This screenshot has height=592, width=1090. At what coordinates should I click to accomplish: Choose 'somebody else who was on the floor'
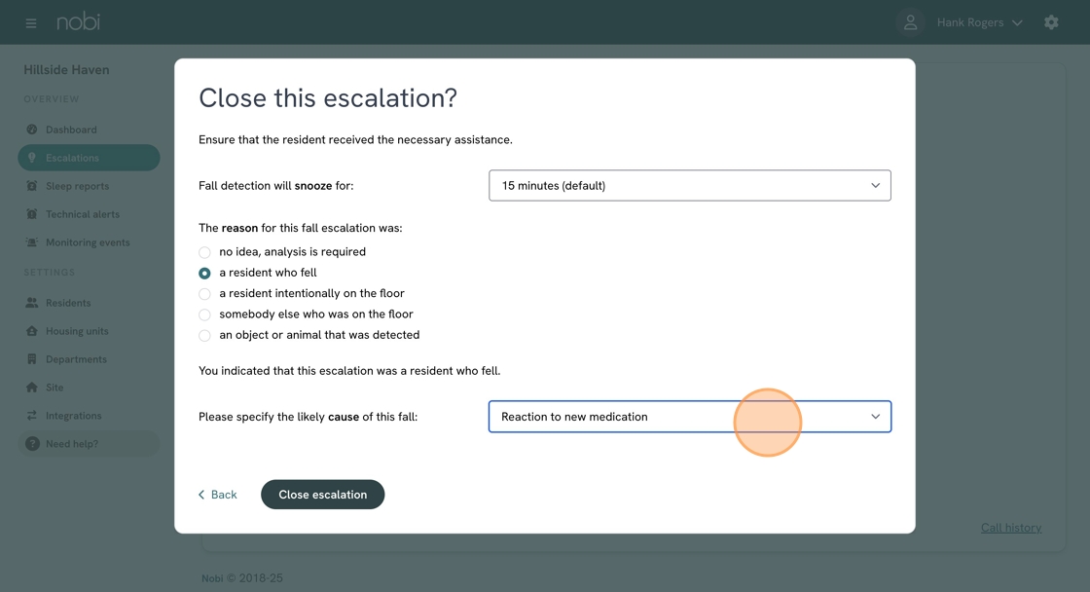(204, 314)
